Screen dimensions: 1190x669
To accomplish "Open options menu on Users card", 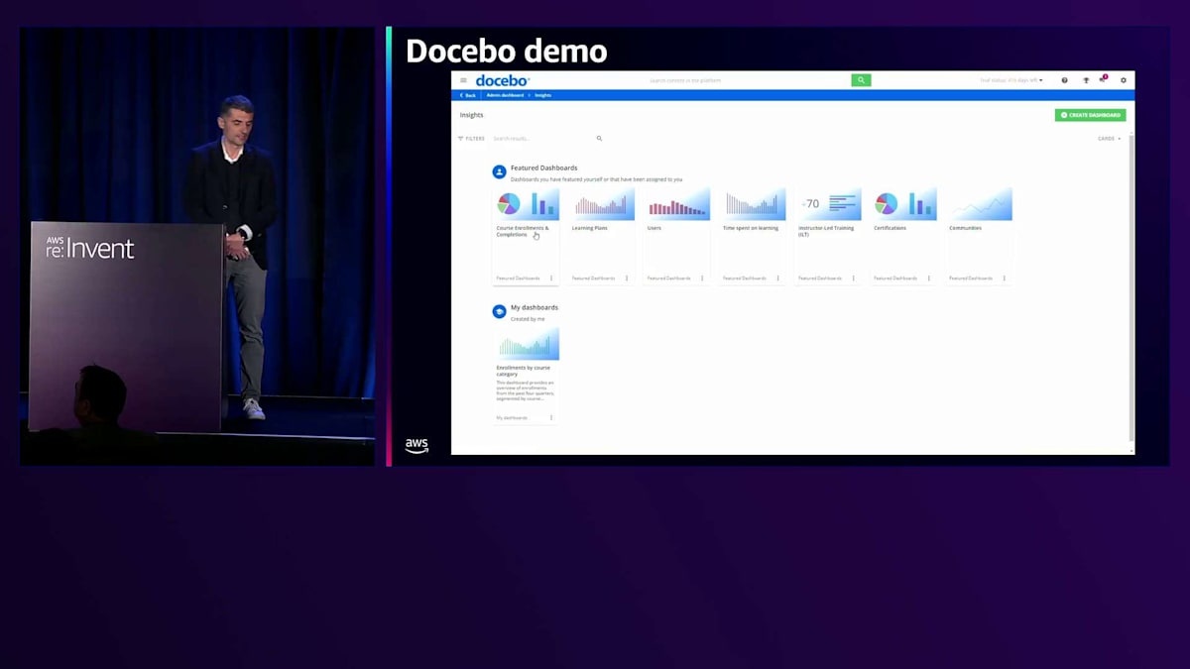I will click(702, 279).
